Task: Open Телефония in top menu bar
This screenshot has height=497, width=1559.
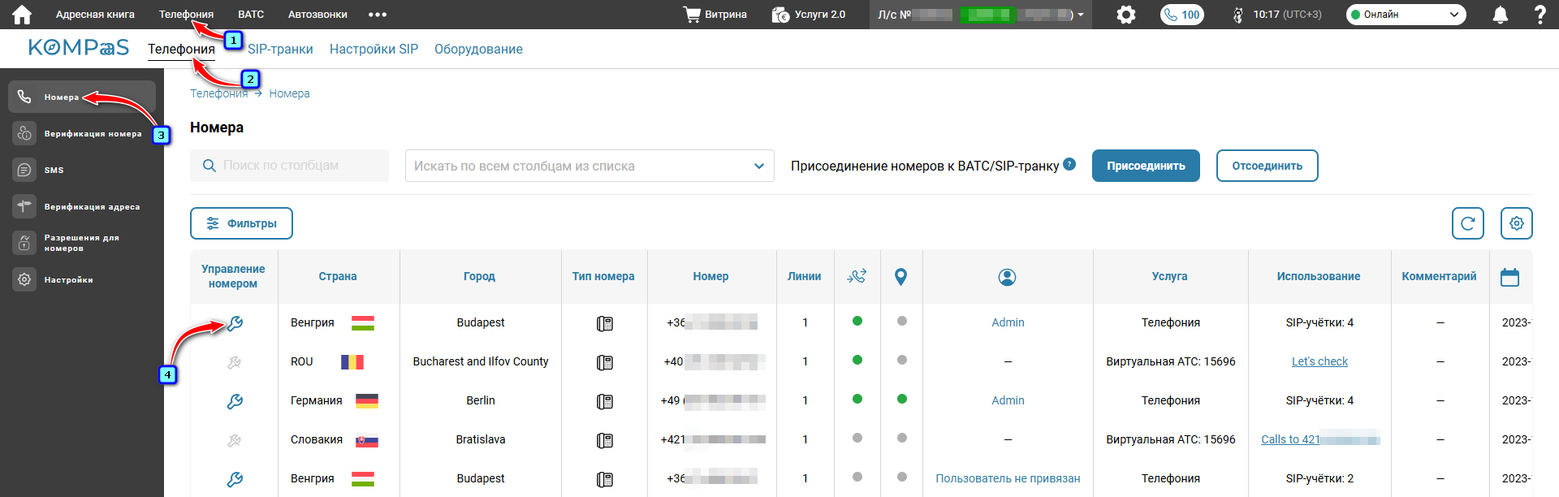Action: [x=186, y=15]
